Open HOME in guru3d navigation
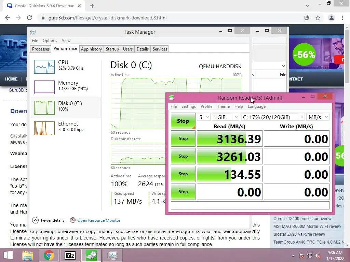 (11, 79)
